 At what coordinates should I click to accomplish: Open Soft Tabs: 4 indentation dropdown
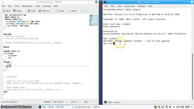(60, 102)
